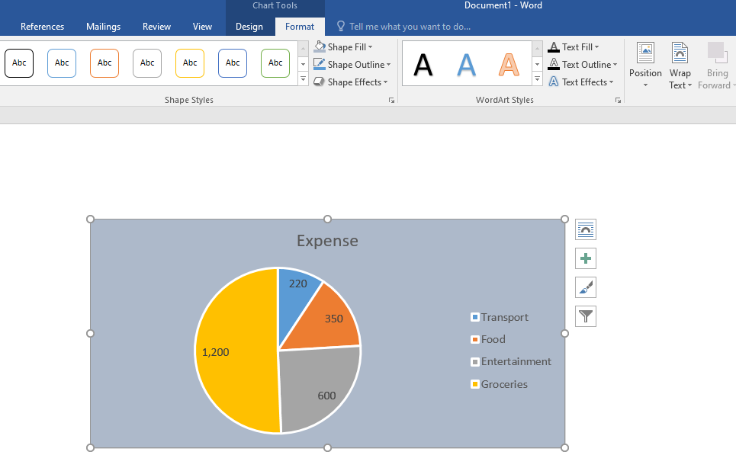
Task: Apply the green outline Abc shape style
Action: pos(275,62)
